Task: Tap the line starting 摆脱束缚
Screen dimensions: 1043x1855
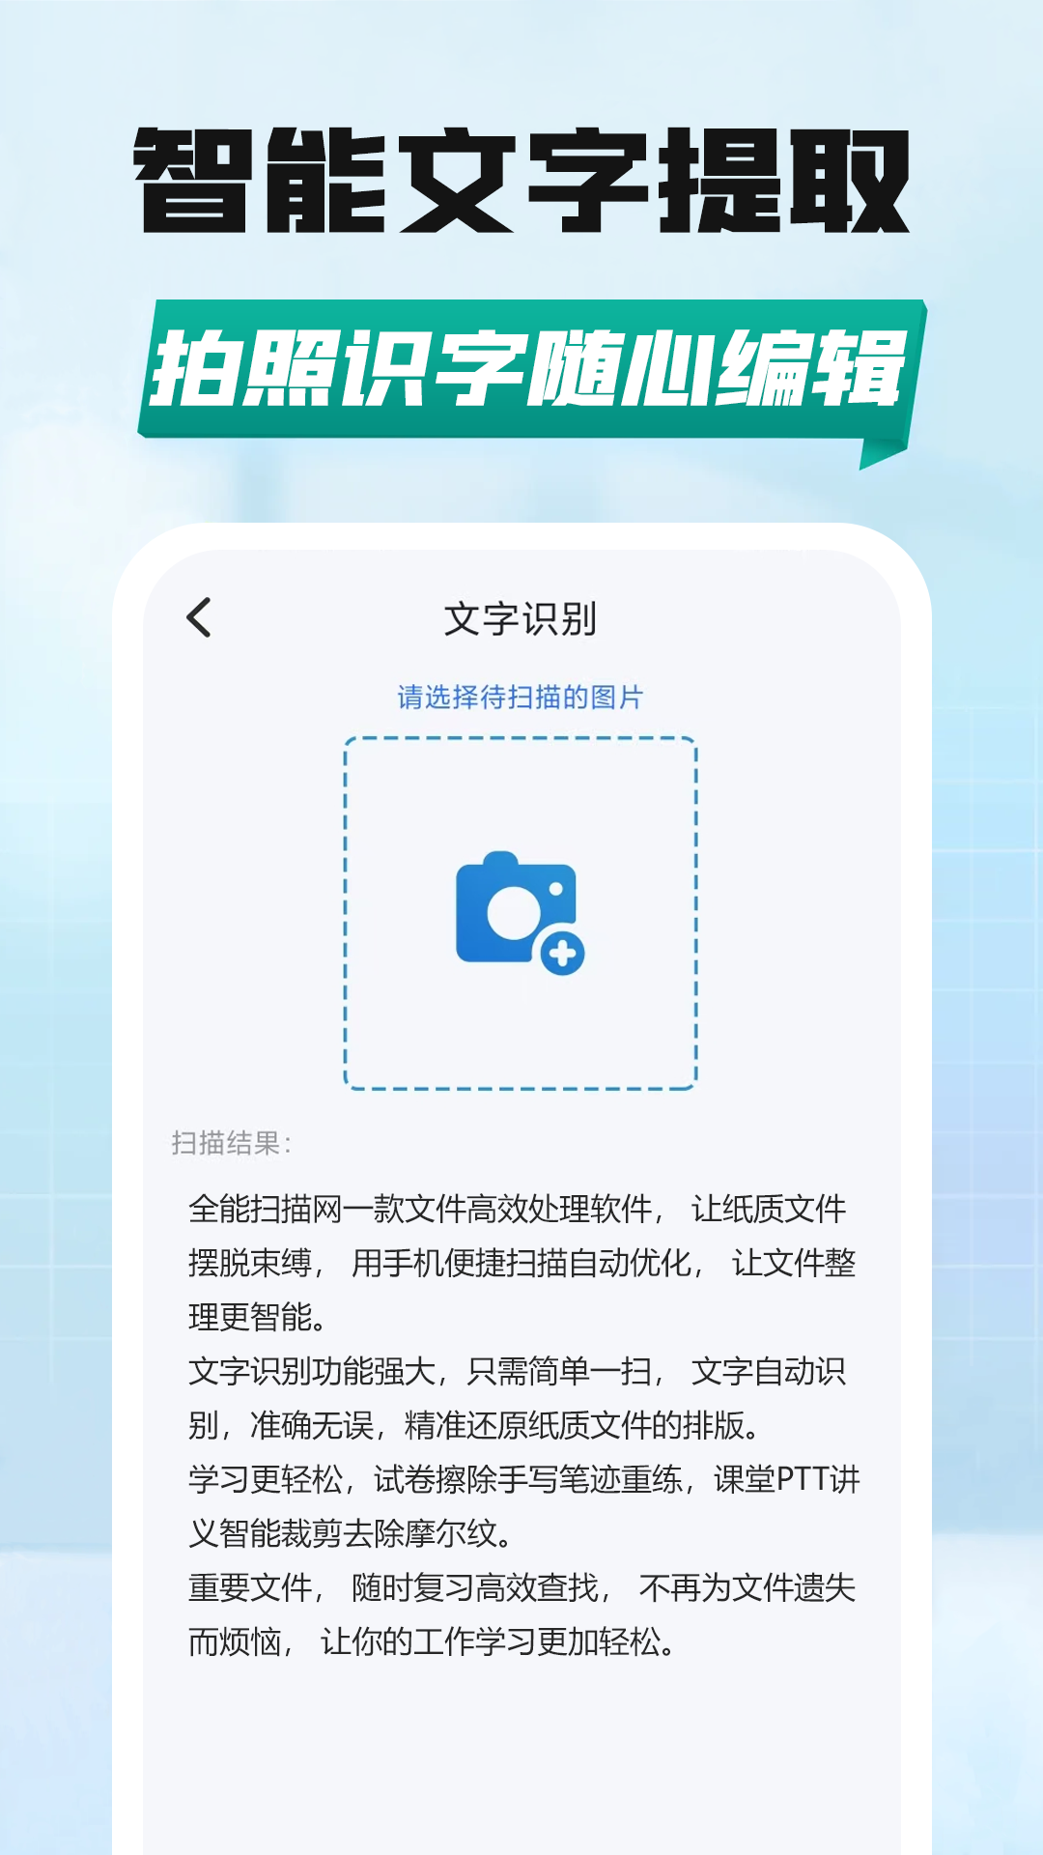Action: [522, 1263]
